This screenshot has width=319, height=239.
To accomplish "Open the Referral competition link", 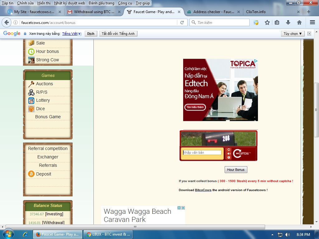I will pos(48,148).
